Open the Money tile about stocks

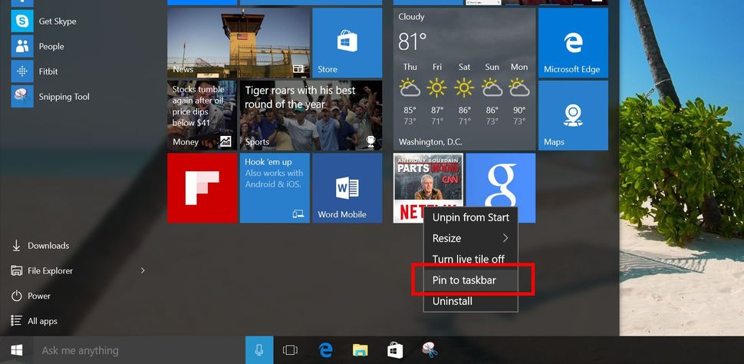[x=202, y=115]
